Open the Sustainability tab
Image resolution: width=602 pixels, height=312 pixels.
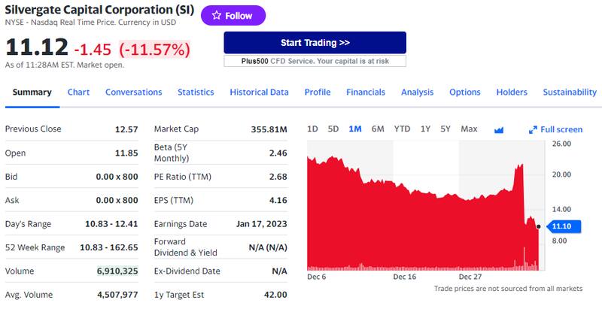(570, 92)
